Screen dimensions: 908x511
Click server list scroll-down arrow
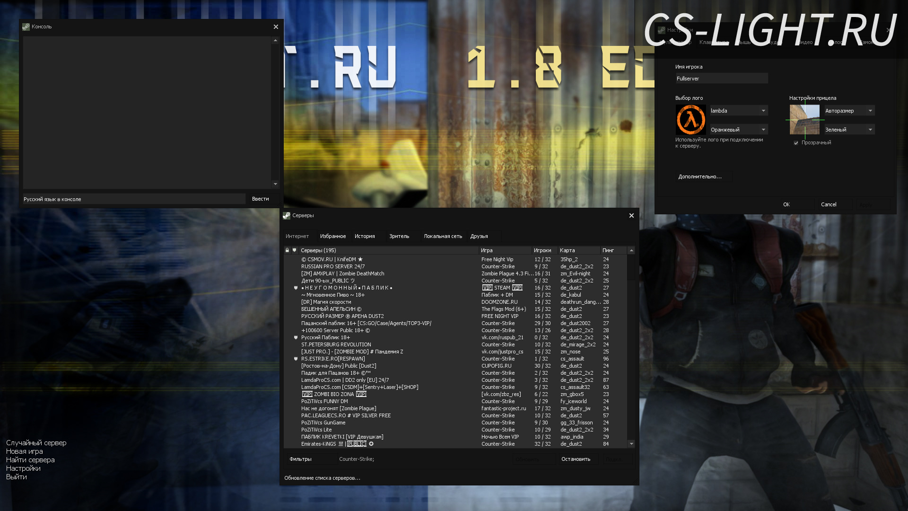(x=631, y=444)
